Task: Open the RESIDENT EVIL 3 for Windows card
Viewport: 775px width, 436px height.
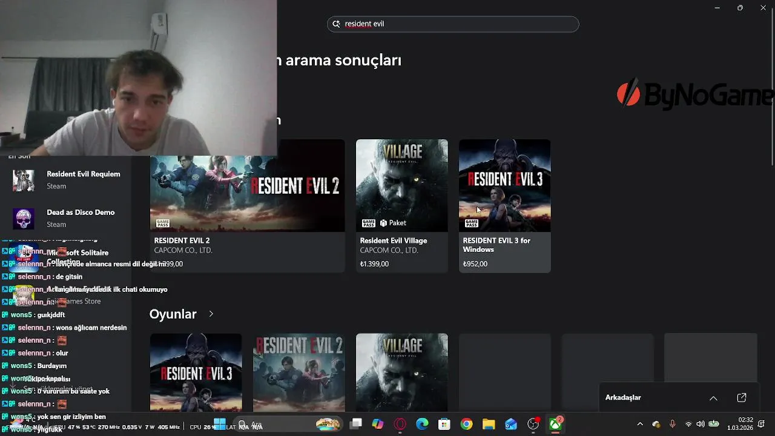Action: click(x=505, y=206)
